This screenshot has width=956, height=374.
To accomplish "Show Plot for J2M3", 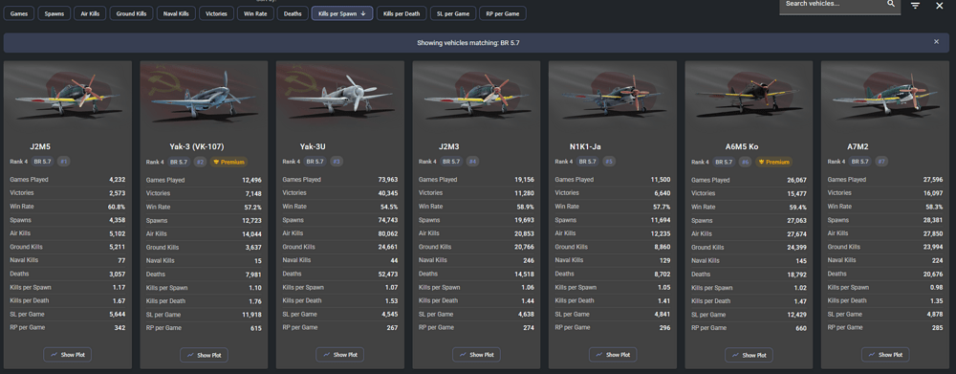I will pyautogui.click(x=476, y=355).
